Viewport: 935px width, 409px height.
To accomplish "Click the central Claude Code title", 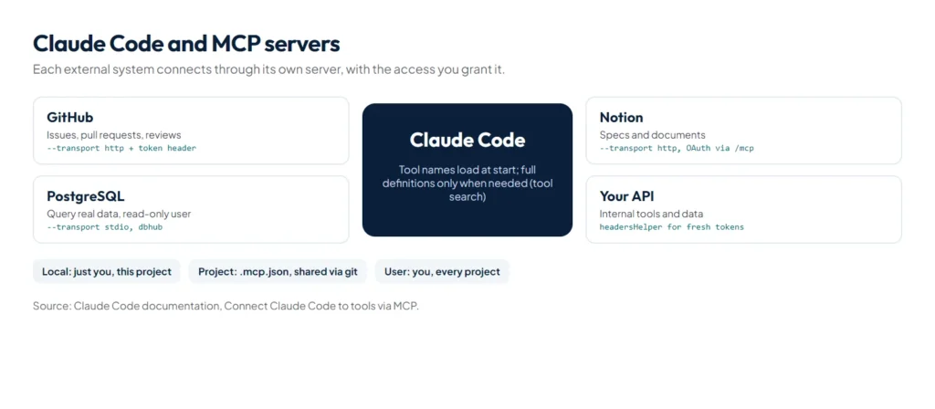I will [467, 140].
